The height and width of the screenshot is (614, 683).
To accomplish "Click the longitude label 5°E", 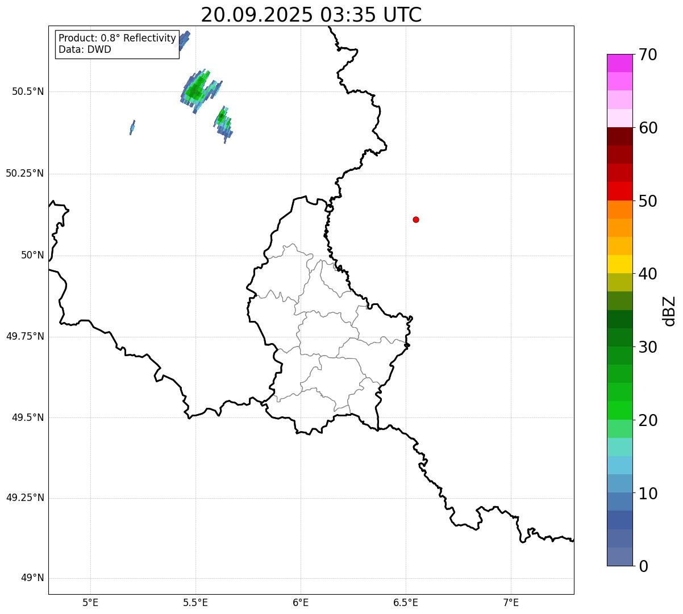I will point(90,602).
